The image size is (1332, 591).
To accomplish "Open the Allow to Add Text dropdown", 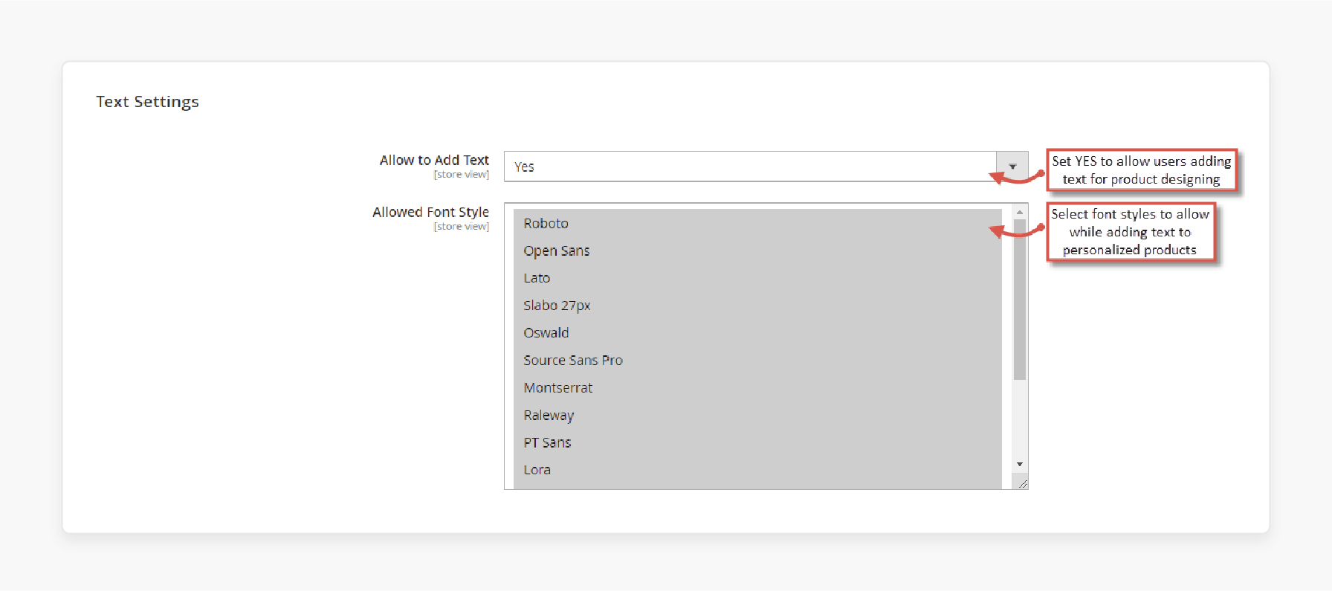I will [x=766, y=167].
